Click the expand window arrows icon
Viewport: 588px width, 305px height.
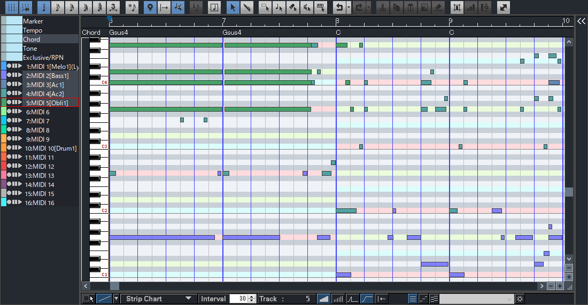tap(503, 7)
